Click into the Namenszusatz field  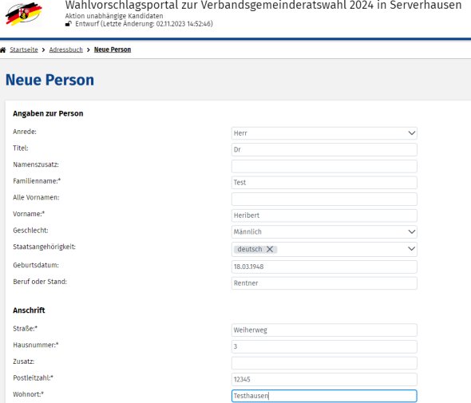coord(324,166)
